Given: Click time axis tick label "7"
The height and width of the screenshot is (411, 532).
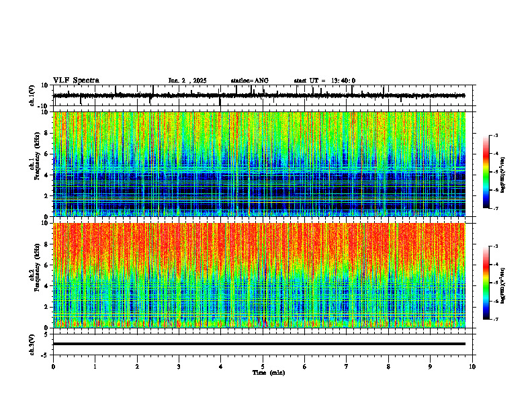Looking at the screenshot, I should click(x=347, y=367).
